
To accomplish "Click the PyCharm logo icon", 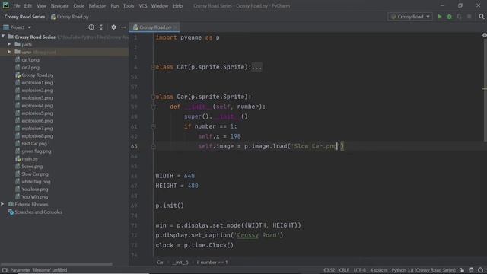I will tap(5, 5).
